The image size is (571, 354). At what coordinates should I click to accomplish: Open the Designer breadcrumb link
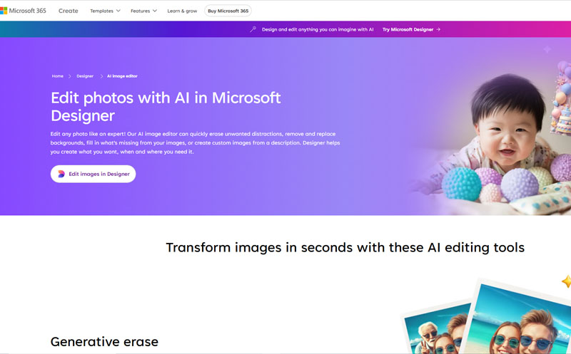[85, 76]
